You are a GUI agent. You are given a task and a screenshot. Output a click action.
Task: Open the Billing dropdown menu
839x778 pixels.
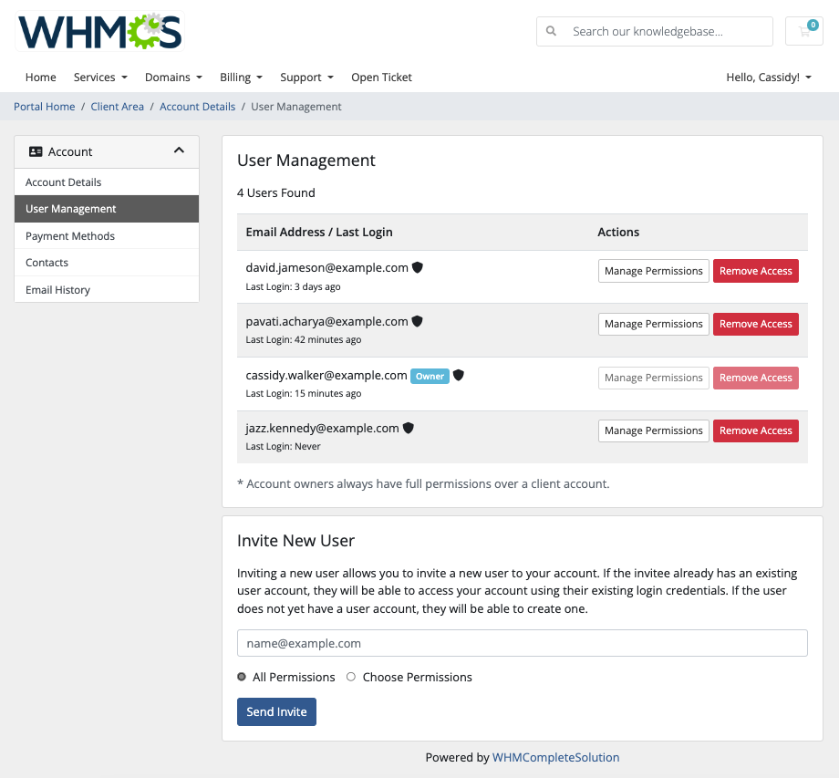tap(242, 77)
